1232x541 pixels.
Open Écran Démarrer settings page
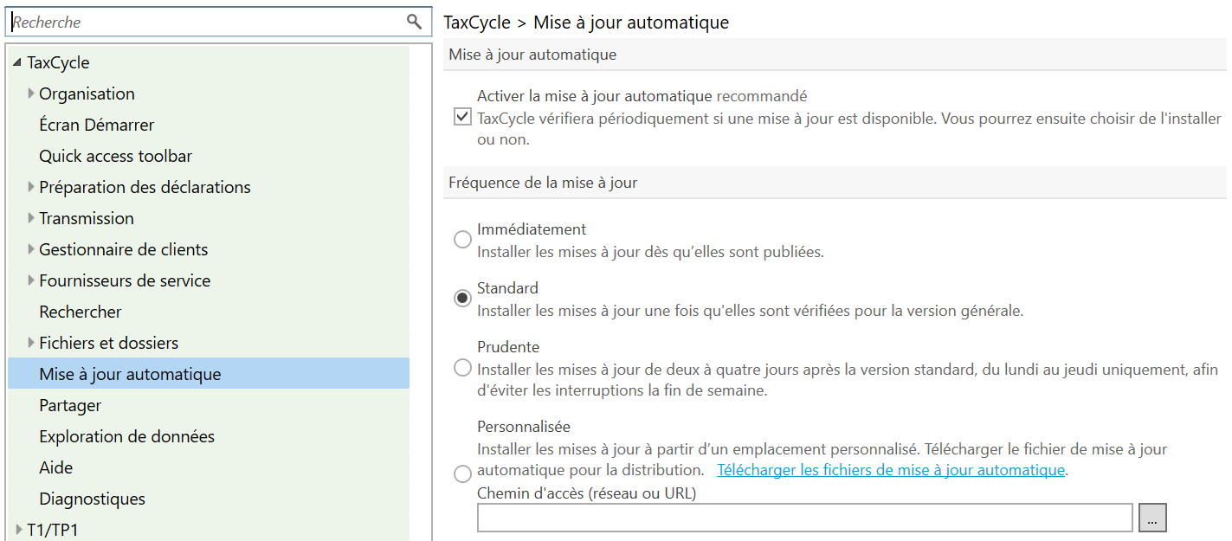97,125
